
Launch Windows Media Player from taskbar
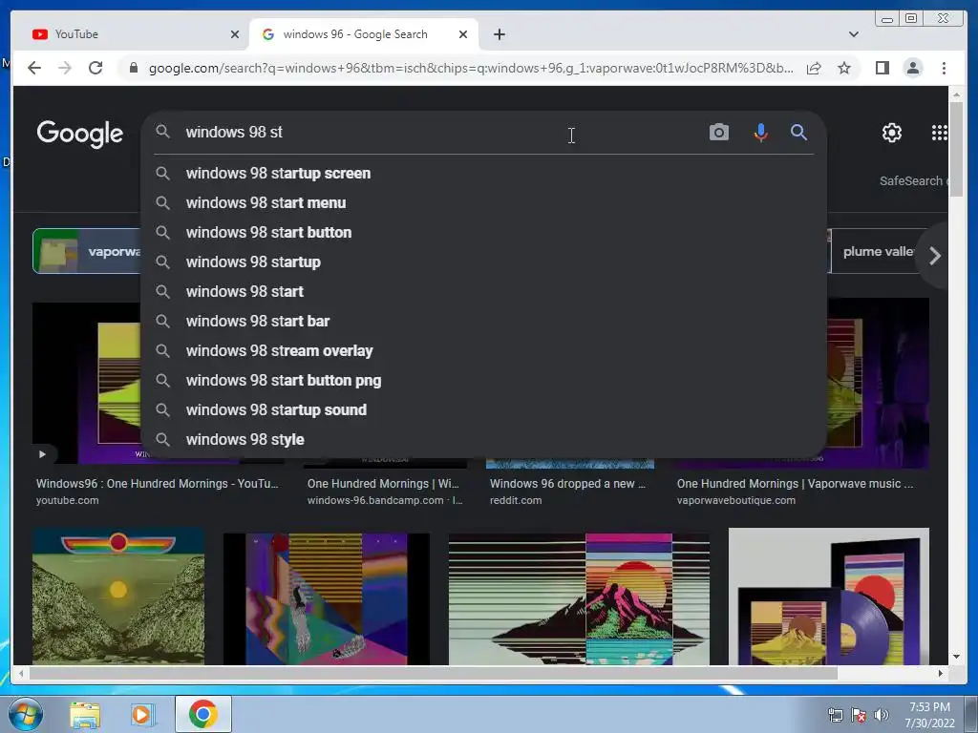click(142, 714)
